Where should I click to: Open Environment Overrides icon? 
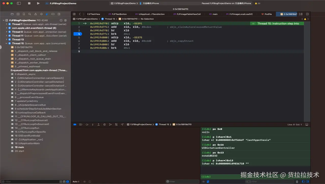tap(116, 125)
